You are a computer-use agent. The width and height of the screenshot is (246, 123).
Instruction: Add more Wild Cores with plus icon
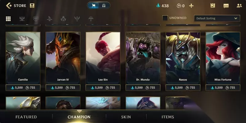click(191, 6)
